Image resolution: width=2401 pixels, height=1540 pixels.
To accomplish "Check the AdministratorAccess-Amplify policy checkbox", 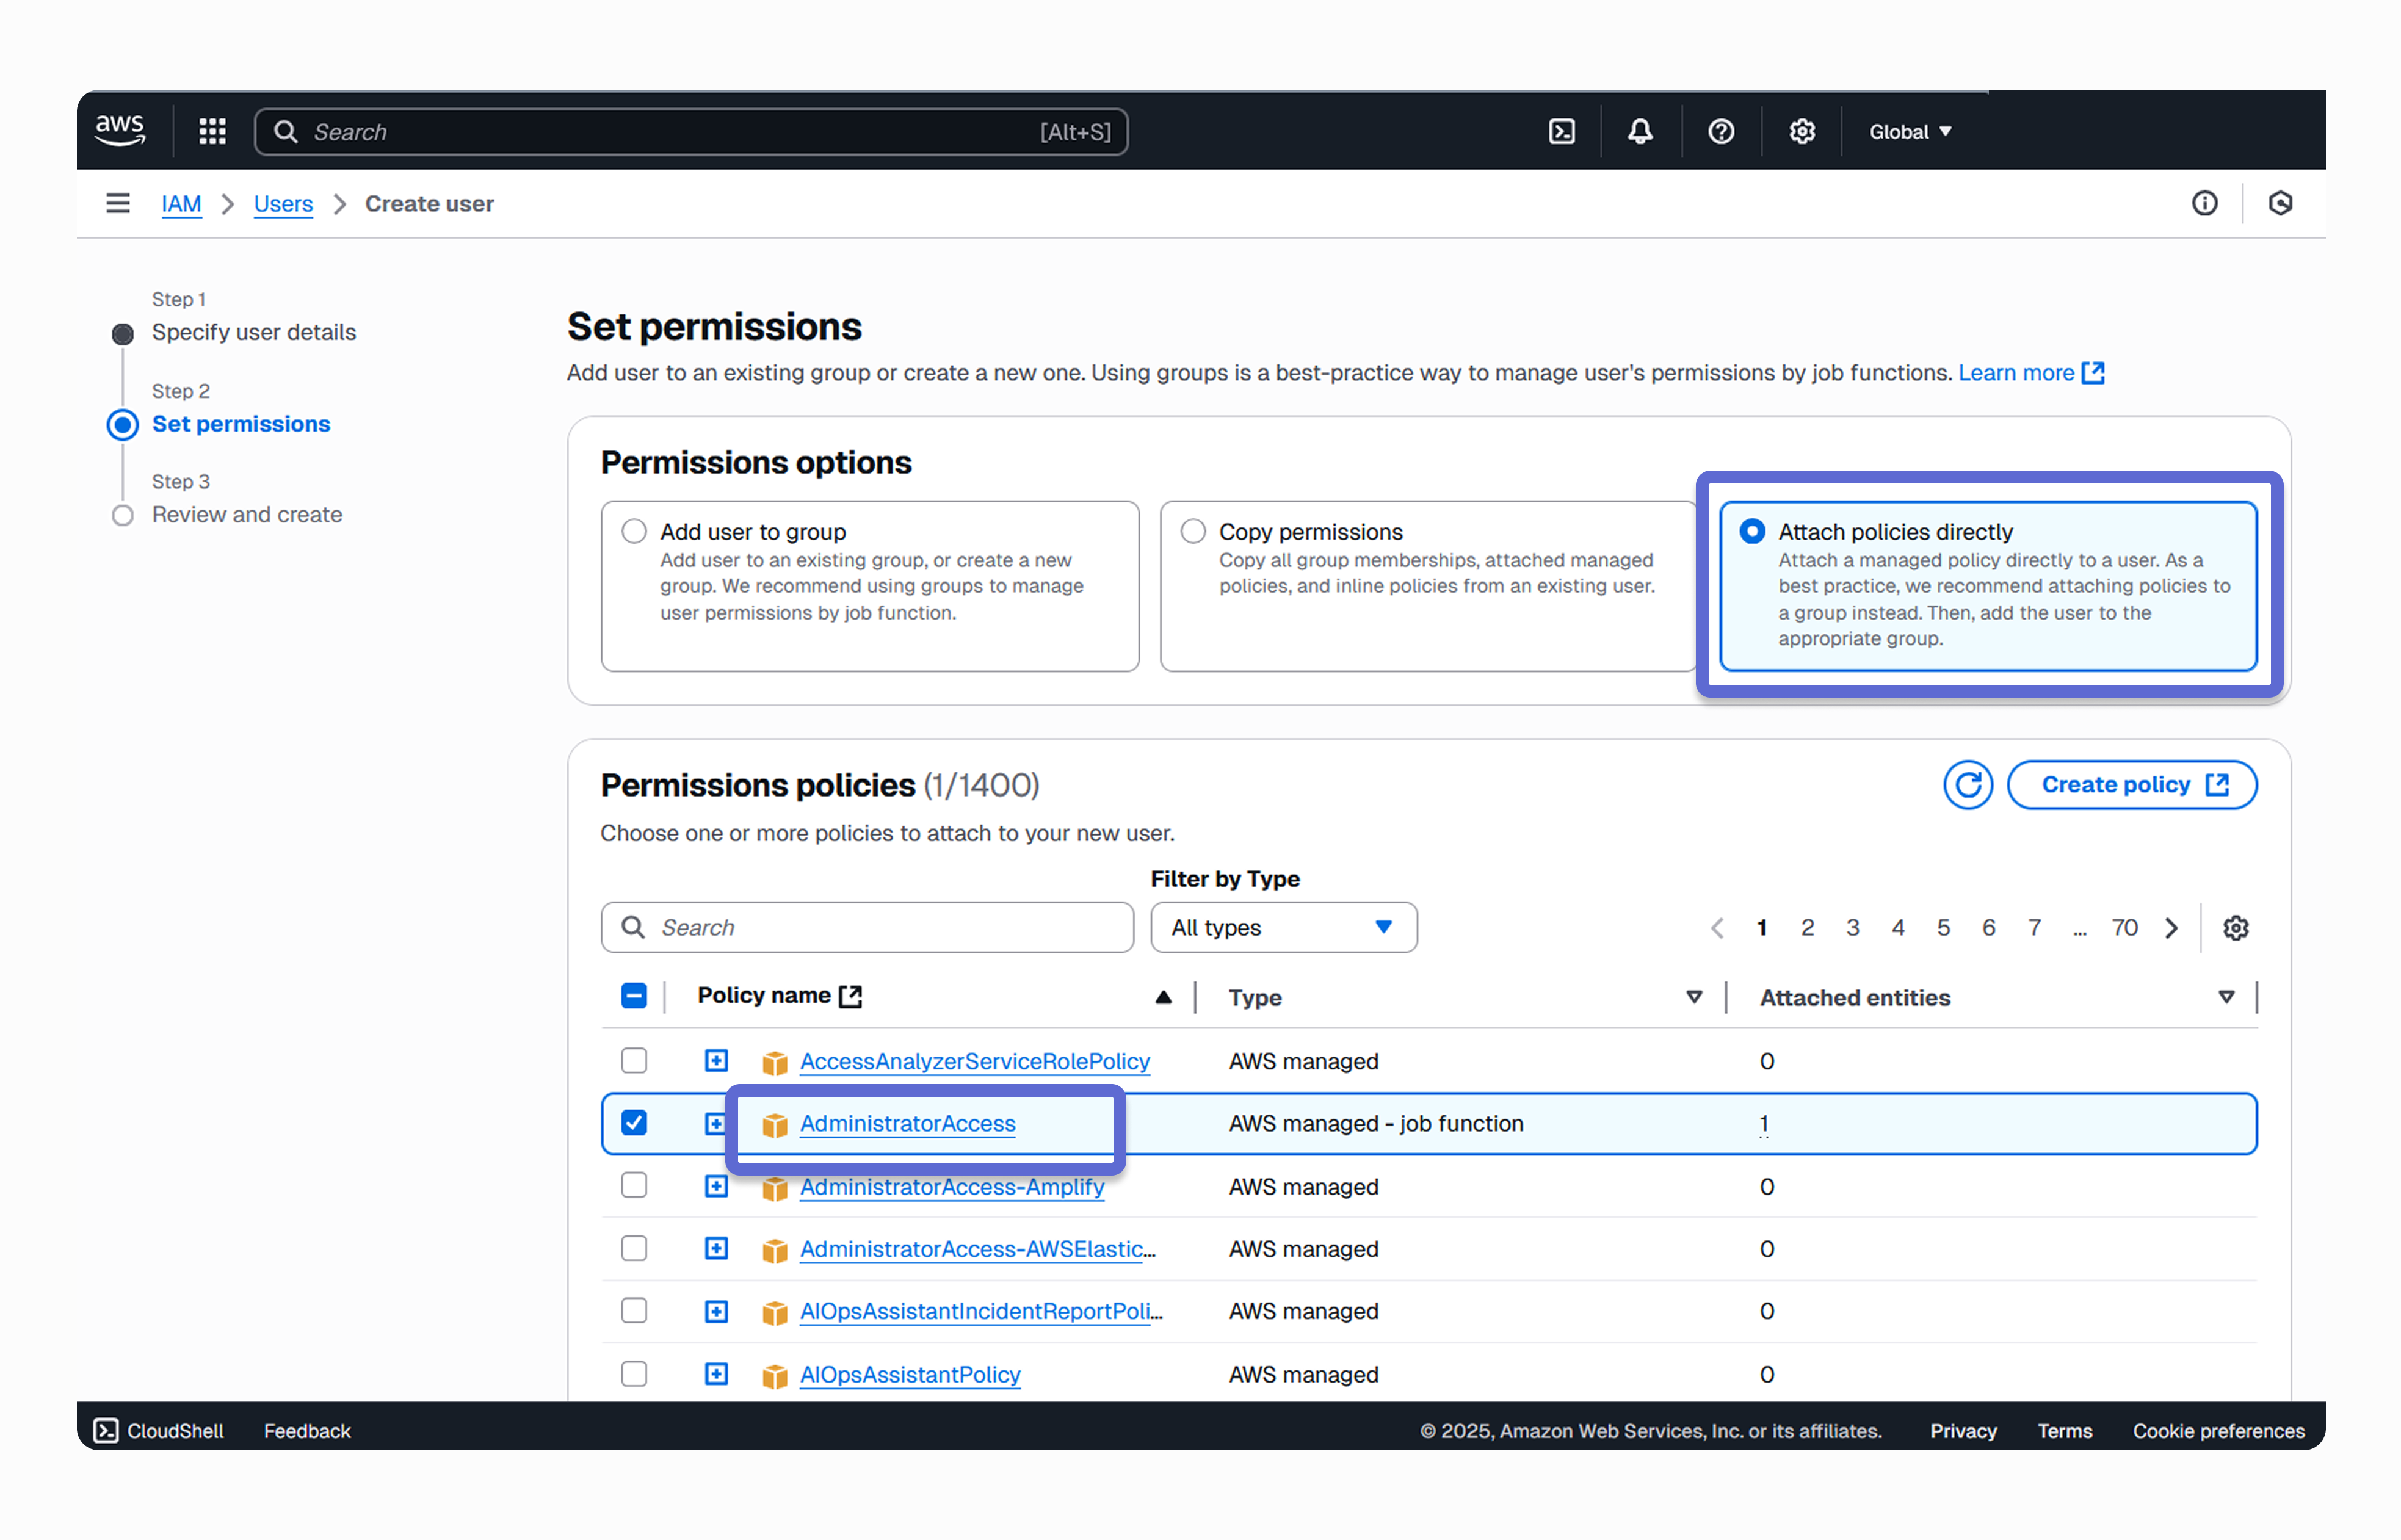I will 634,1186.
